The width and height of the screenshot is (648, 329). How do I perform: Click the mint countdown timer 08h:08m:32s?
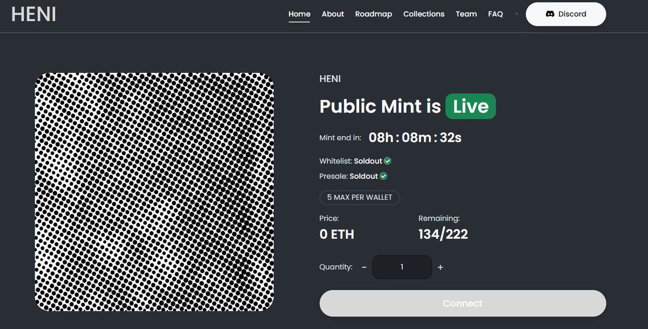(415, 137)
